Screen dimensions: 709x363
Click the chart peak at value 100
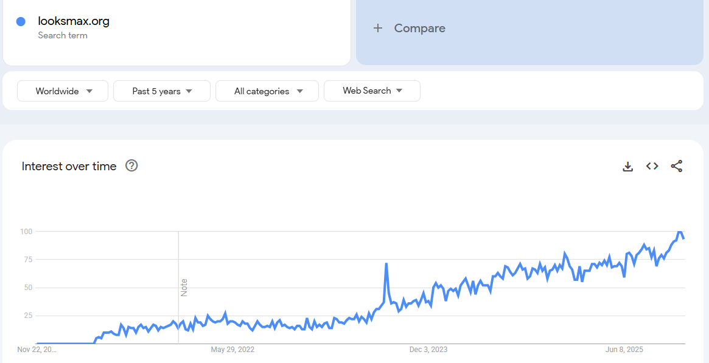(x=680, y=232)
